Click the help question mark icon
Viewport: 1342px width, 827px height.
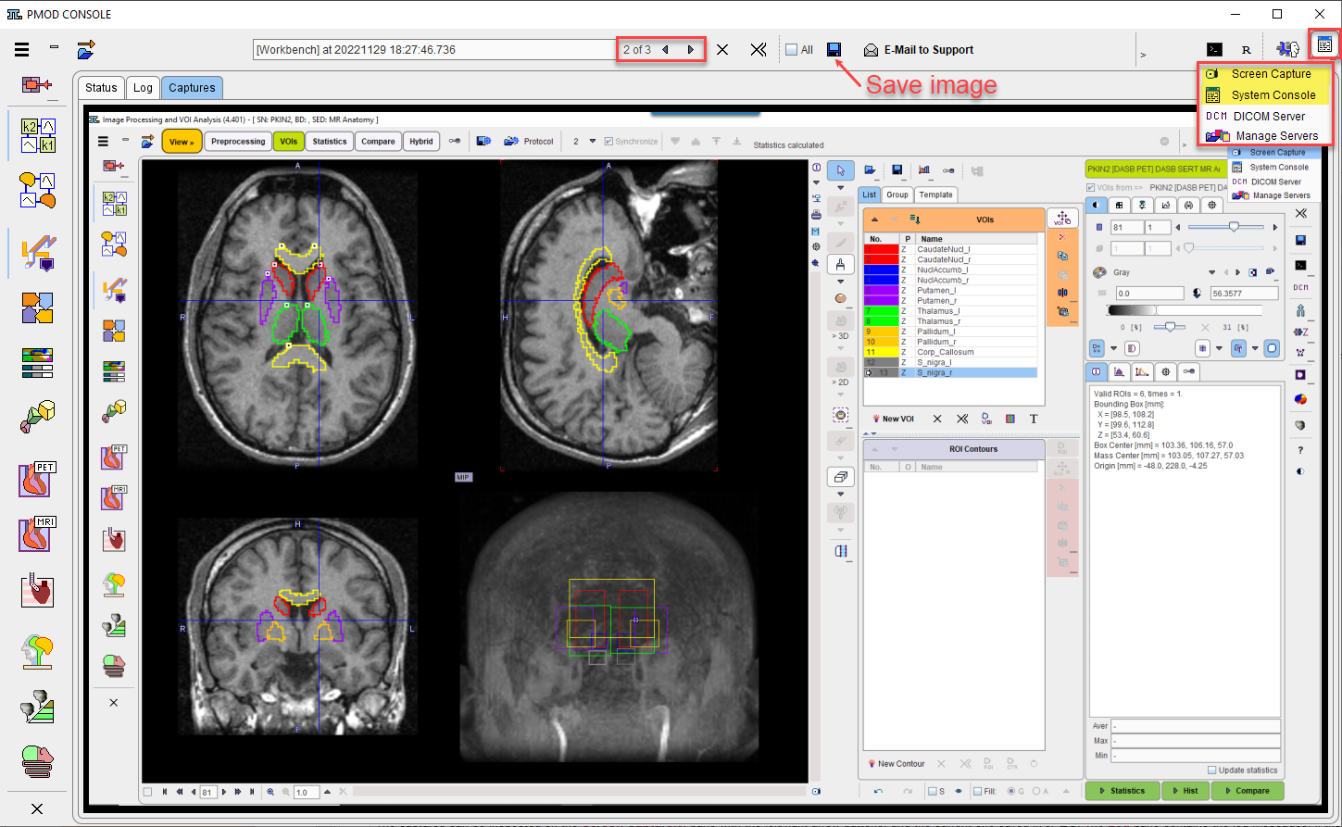(1300, 450)
